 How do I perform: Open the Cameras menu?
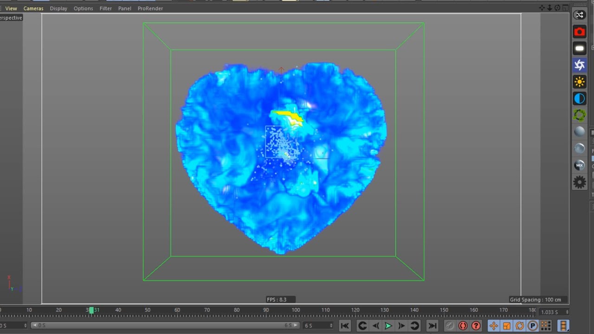point(33,8)
